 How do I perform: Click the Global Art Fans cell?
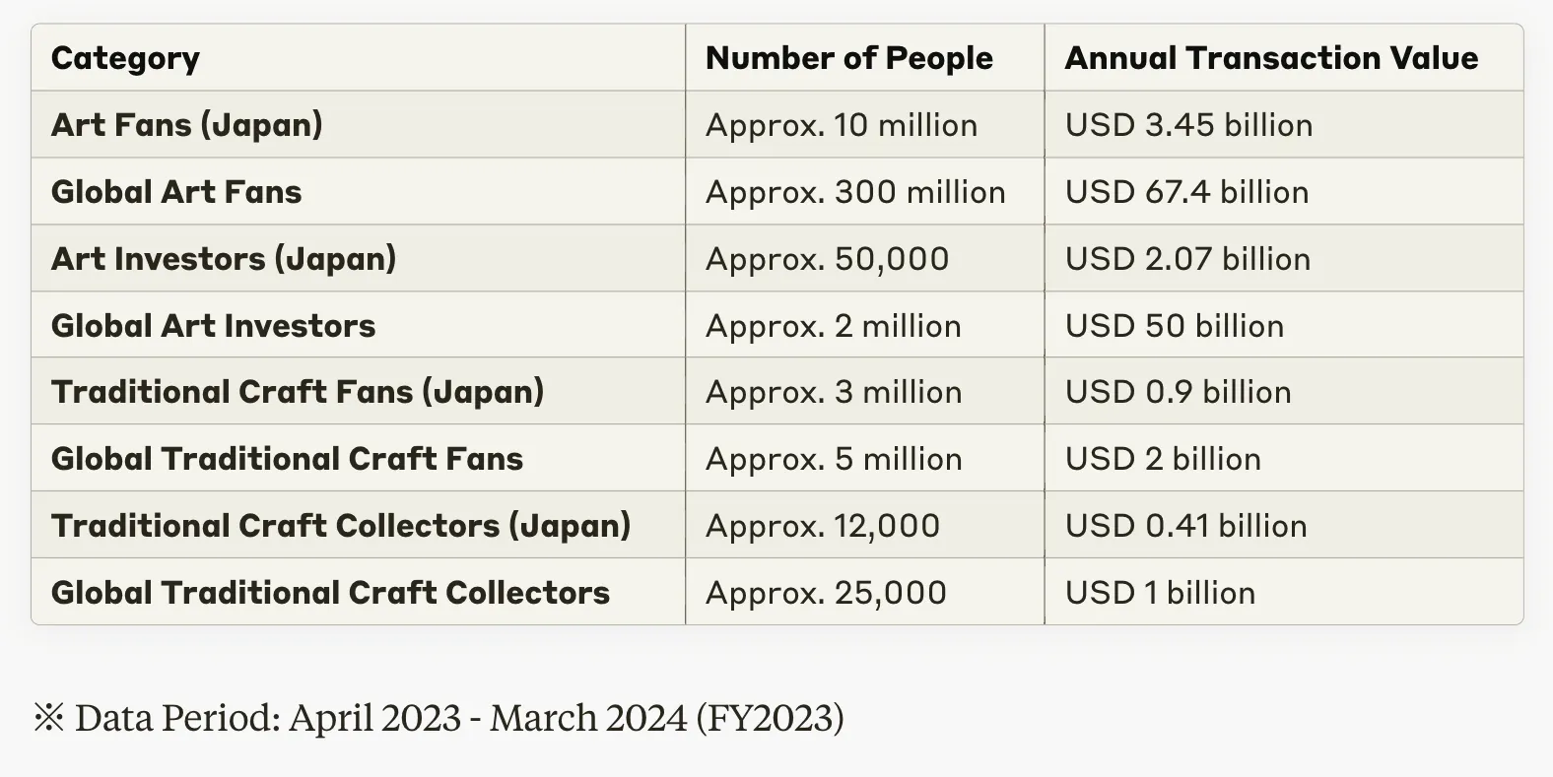[x=176, y=192]
